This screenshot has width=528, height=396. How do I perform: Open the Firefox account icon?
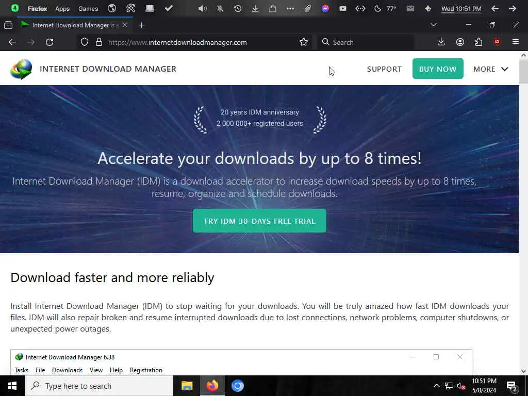(x=460, y=42)
